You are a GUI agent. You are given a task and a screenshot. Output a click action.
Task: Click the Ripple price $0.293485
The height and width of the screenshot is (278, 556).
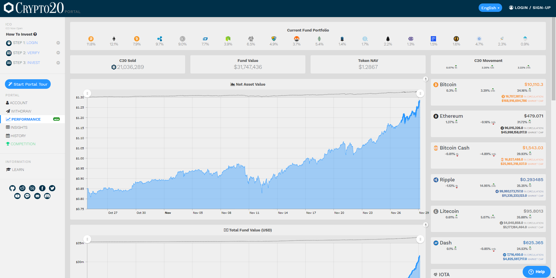532,180
